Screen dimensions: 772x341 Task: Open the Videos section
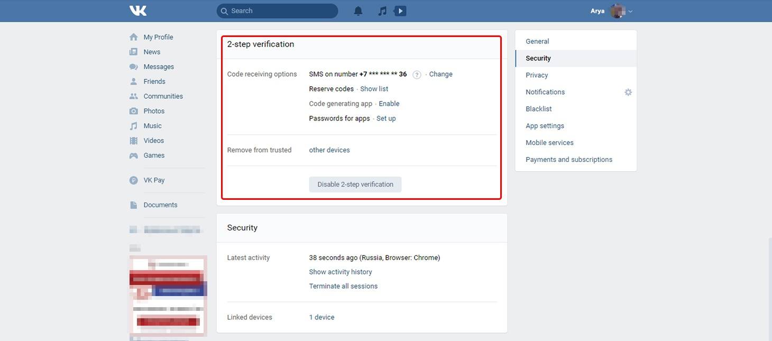[153, 141]
